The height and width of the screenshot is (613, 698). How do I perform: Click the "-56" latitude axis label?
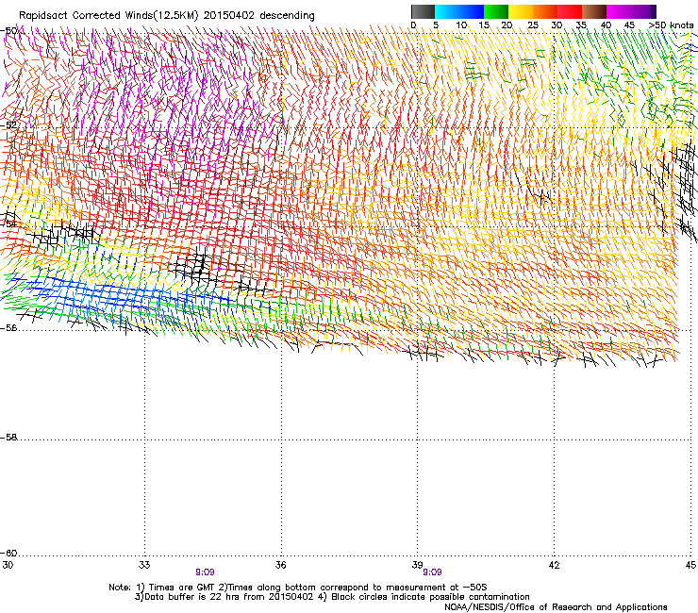[x=8, y=328]
